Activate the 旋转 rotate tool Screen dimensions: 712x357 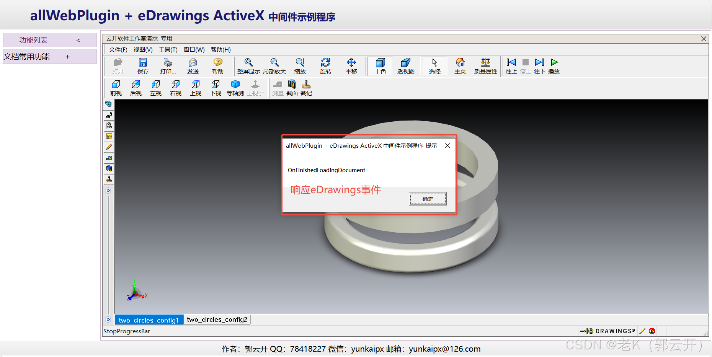(326, 65)
